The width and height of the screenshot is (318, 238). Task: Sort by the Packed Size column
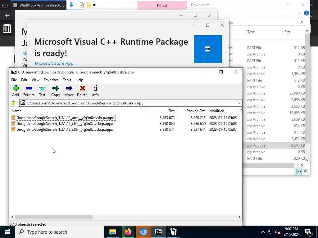pos(192,111)
